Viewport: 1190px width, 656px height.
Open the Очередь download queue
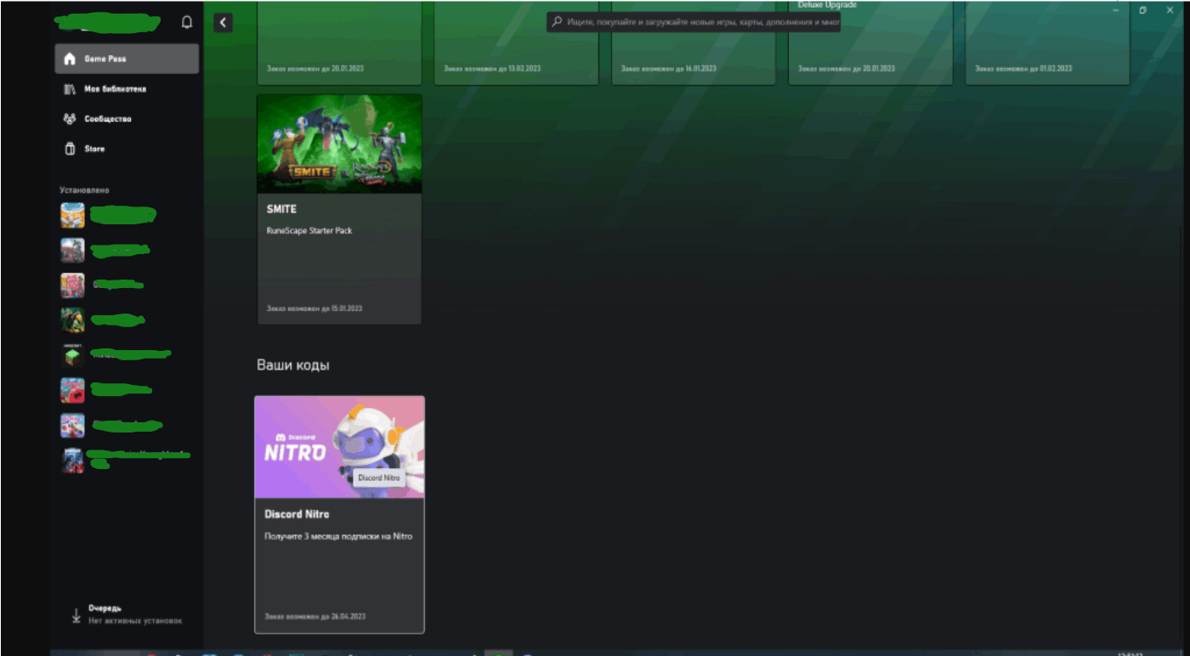pyautogui.click(x=127, y=614)
